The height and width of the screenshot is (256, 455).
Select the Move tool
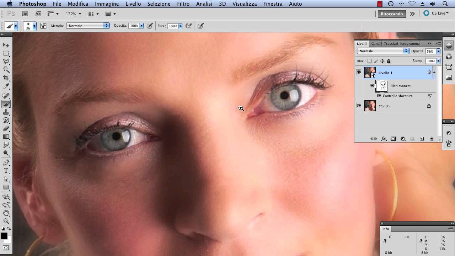(6, 45)
